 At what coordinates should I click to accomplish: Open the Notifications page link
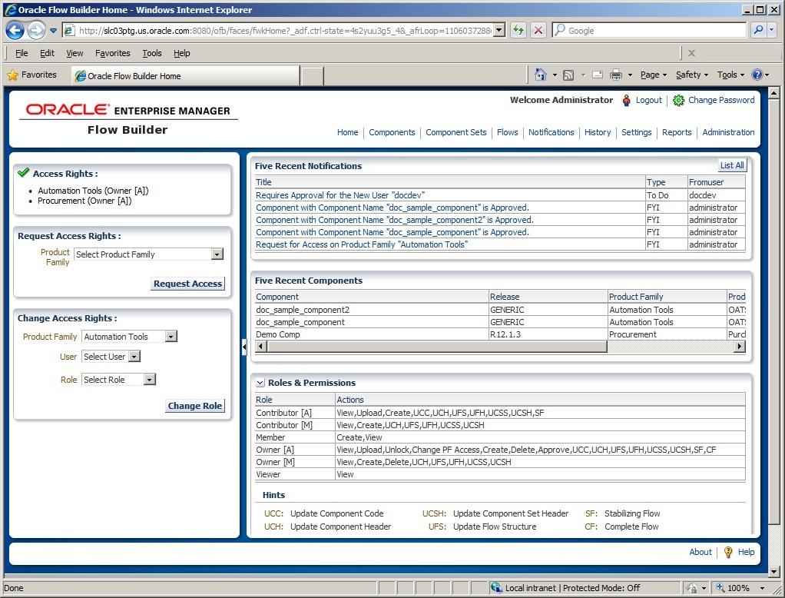tap(551, 132)
